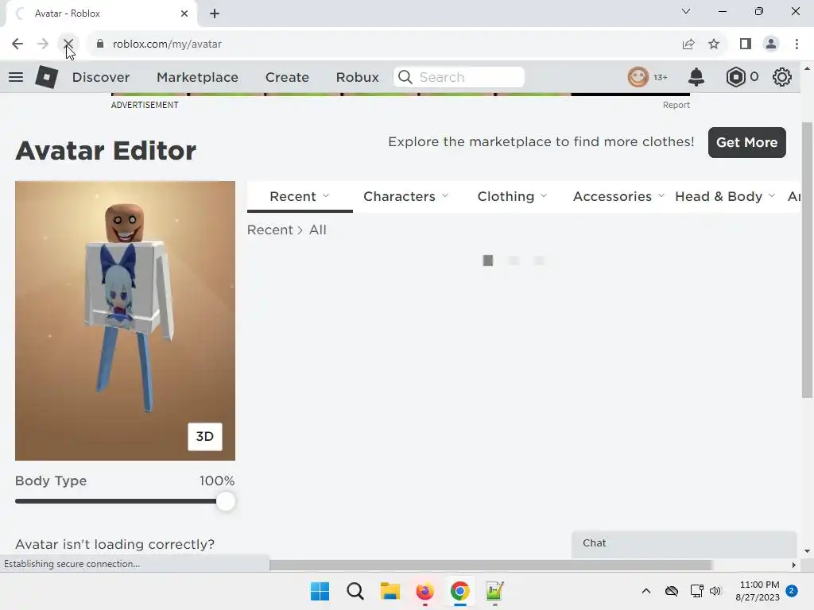This screenshot has height=610, width=814.
Task: Open the Roblox hamburger navigation menu
Action: pyautogui.click(x=16, y=77)
